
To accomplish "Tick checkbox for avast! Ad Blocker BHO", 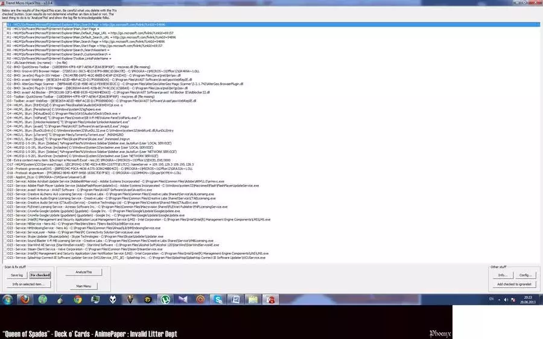I will pyautogui.click(x=5, y=92).
